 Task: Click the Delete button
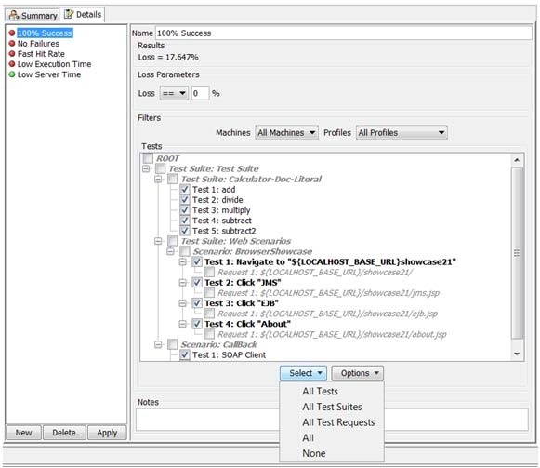pos(64,433)
